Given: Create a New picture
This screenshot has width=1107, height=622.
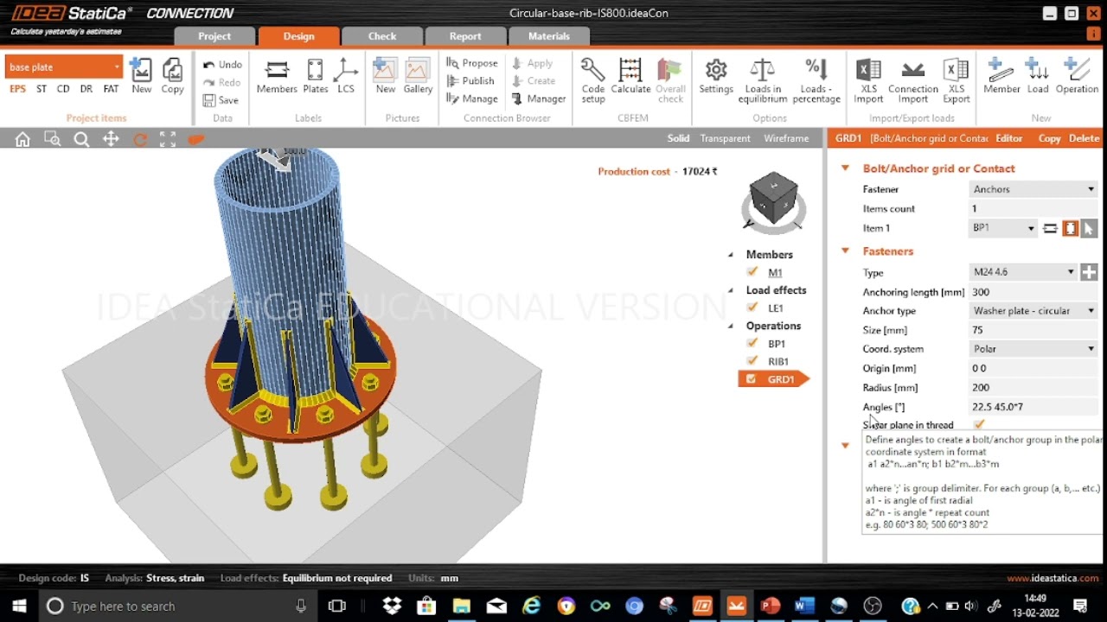Looking at the screenshot, I should 385,76.
